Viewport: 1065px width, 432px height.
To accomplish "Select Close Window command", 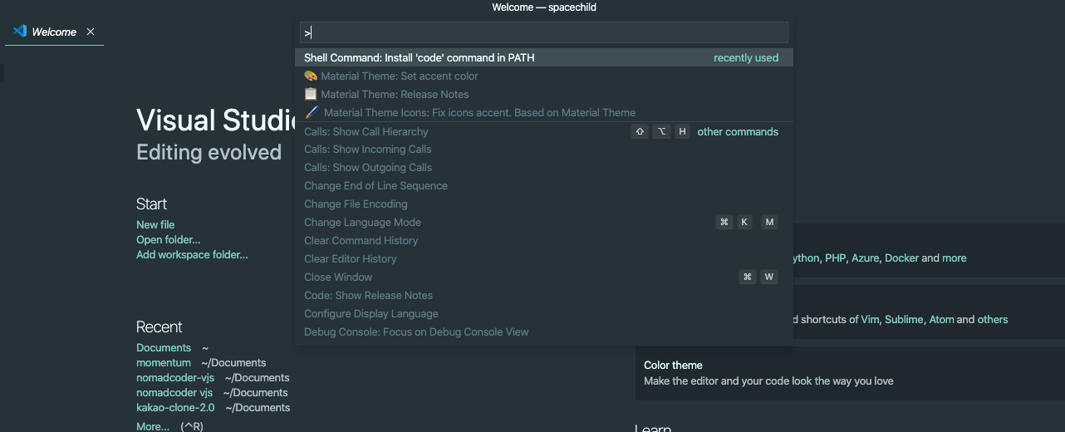I will tap(544, 277).
